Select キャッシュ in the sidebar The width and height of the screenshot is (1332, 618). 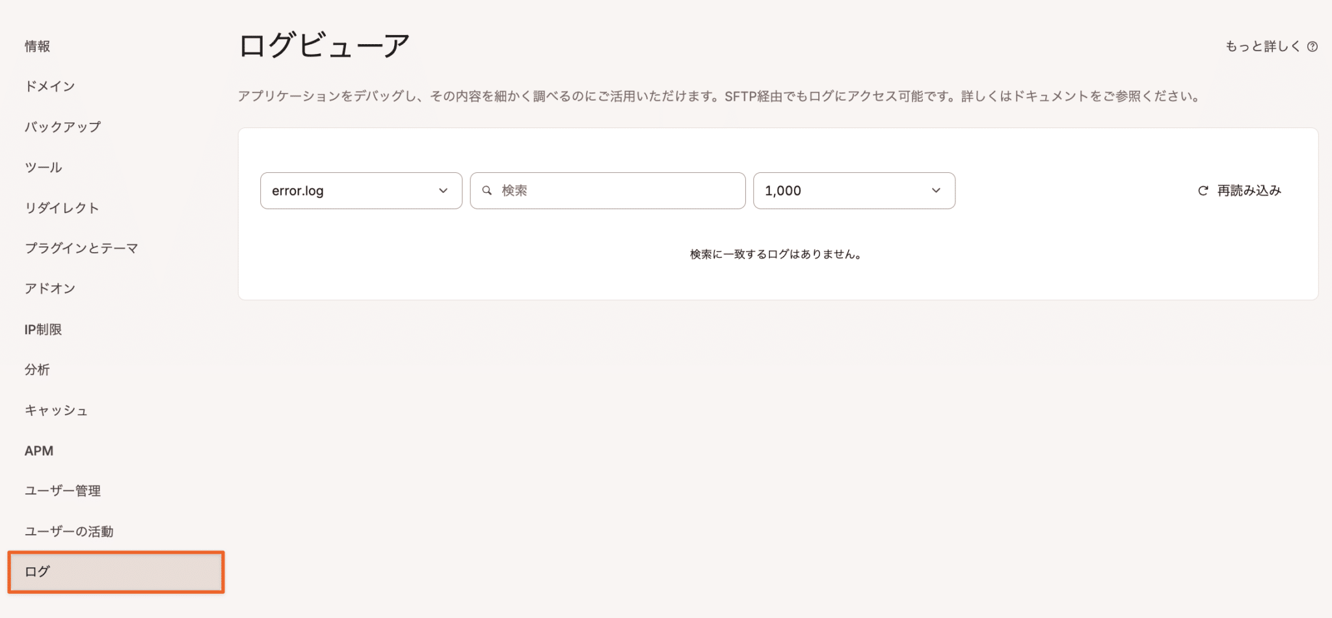tap(56, 410)
